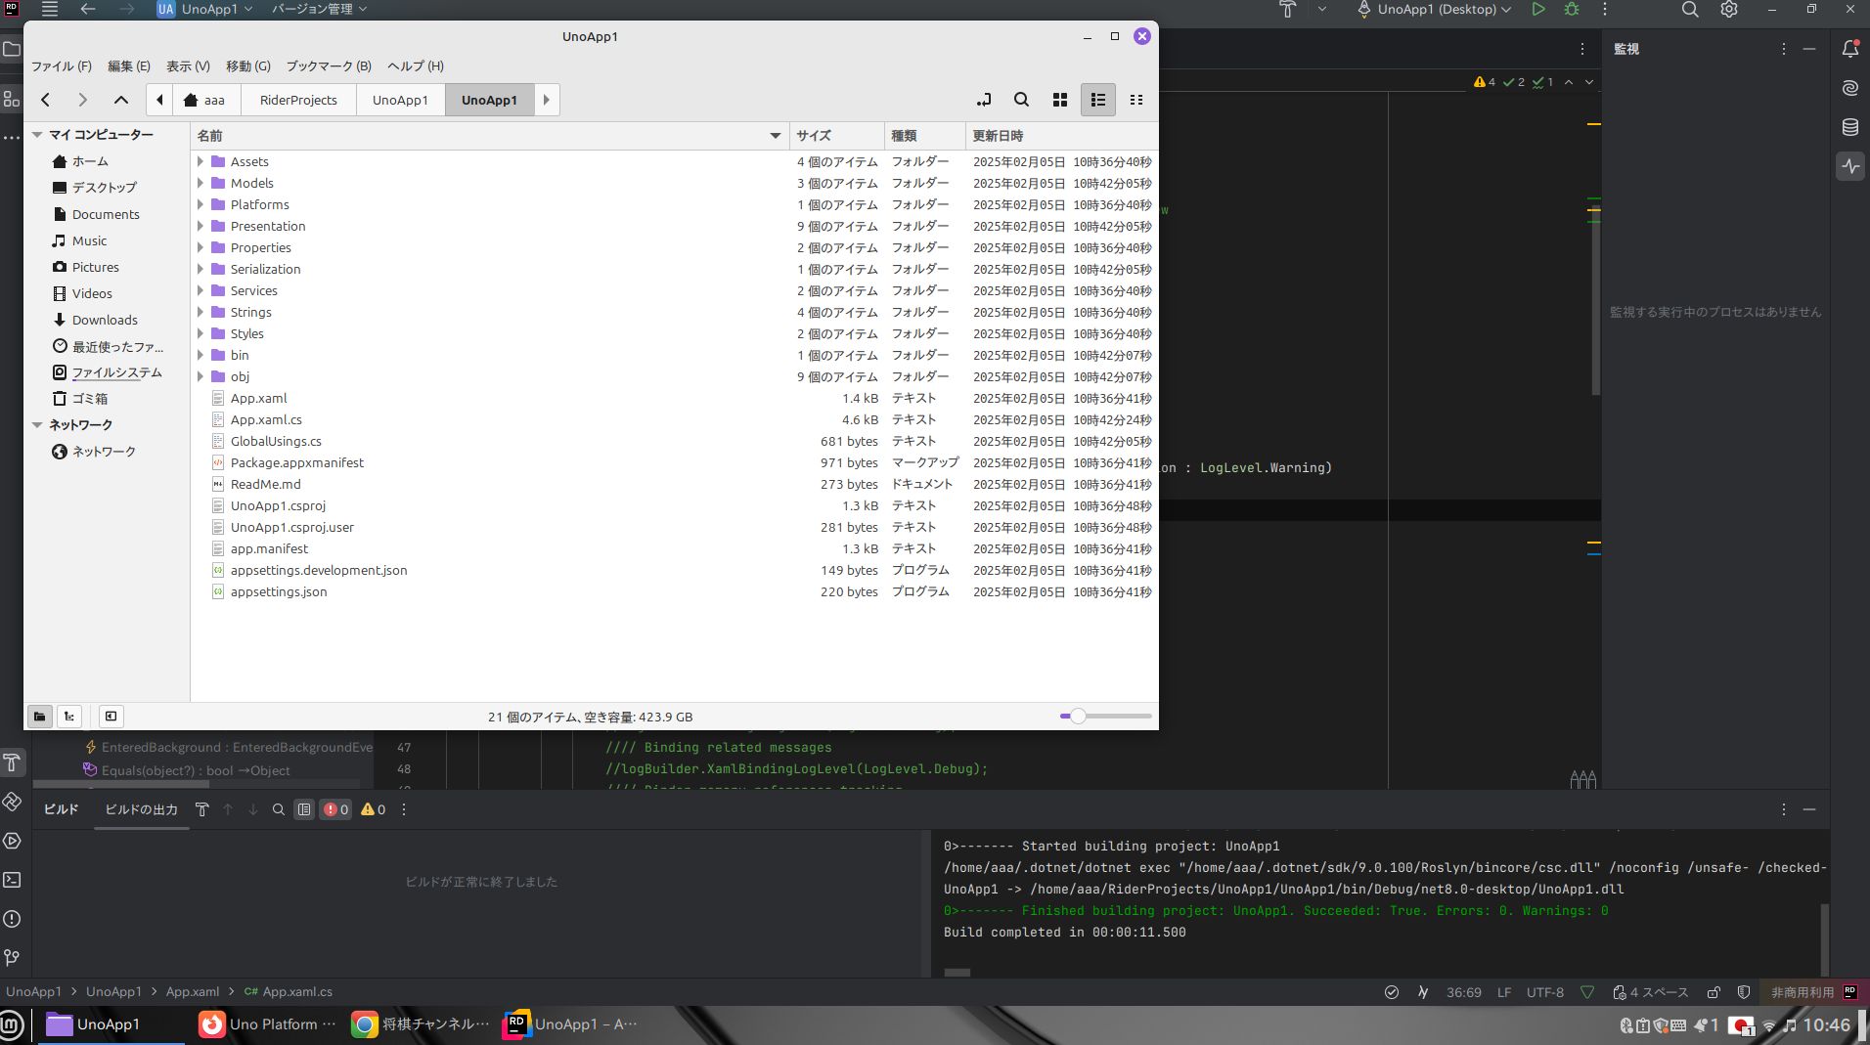
Task: Click the Rider build hammer icon in top toolbar
Action: pyautogui.click(x=1287, y=9)
